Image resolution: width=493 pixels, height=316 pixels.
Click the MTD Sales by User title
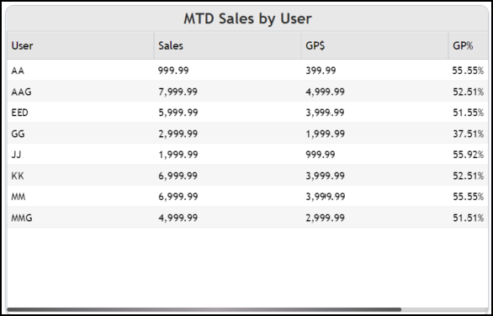pyautogui.click(x=247, y=18)
